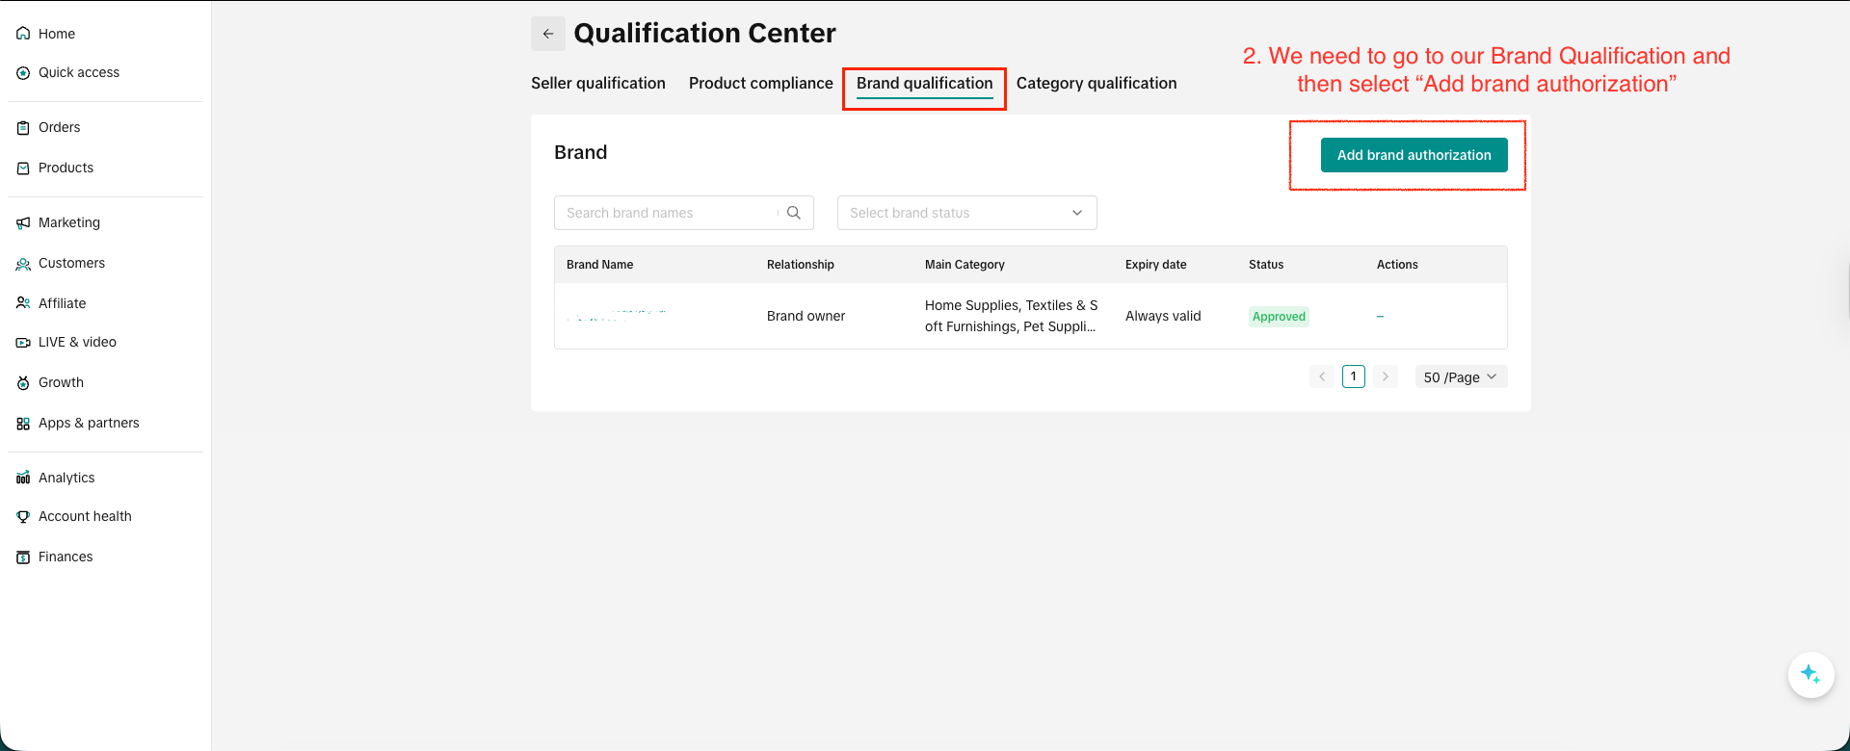Image resolution: width=1850 pixels, height=751 pixels.
Task: Click the Actions column header
Action: (x=1397, y=265)
